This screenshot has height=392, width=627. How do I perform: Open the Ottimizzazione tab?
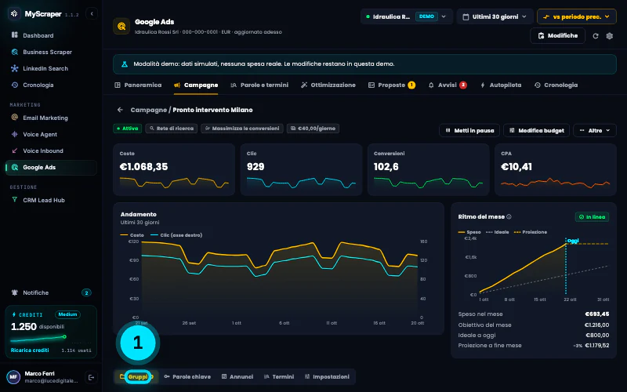[x=328, y=85]
